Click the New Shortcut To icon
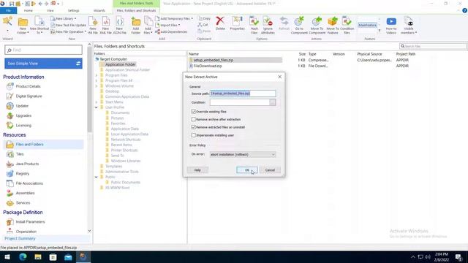 39,26
